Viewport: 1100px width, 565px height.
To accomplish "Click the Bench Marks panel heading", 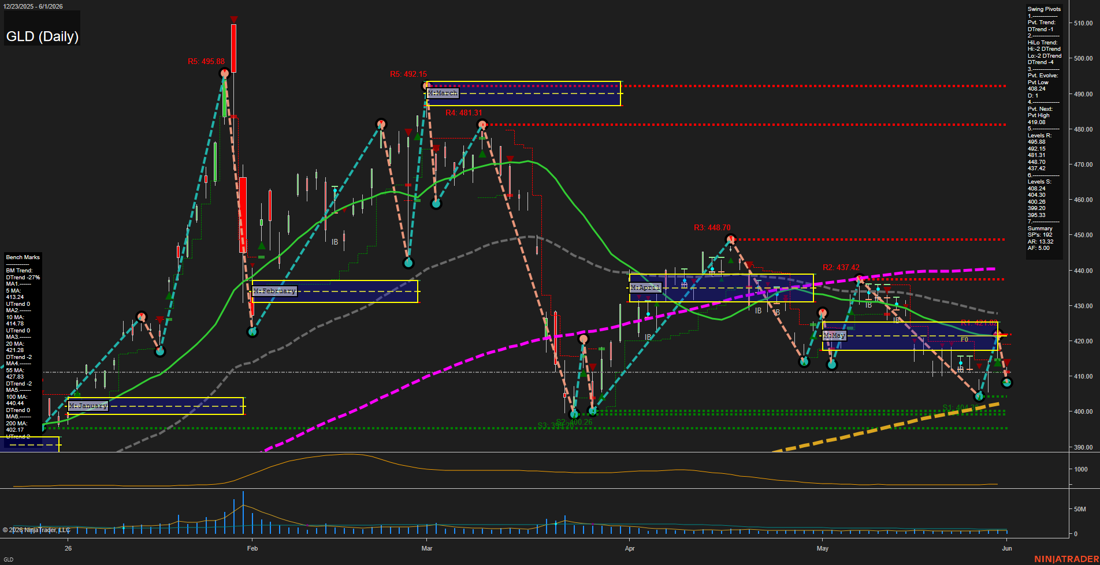I will (23, 257).
